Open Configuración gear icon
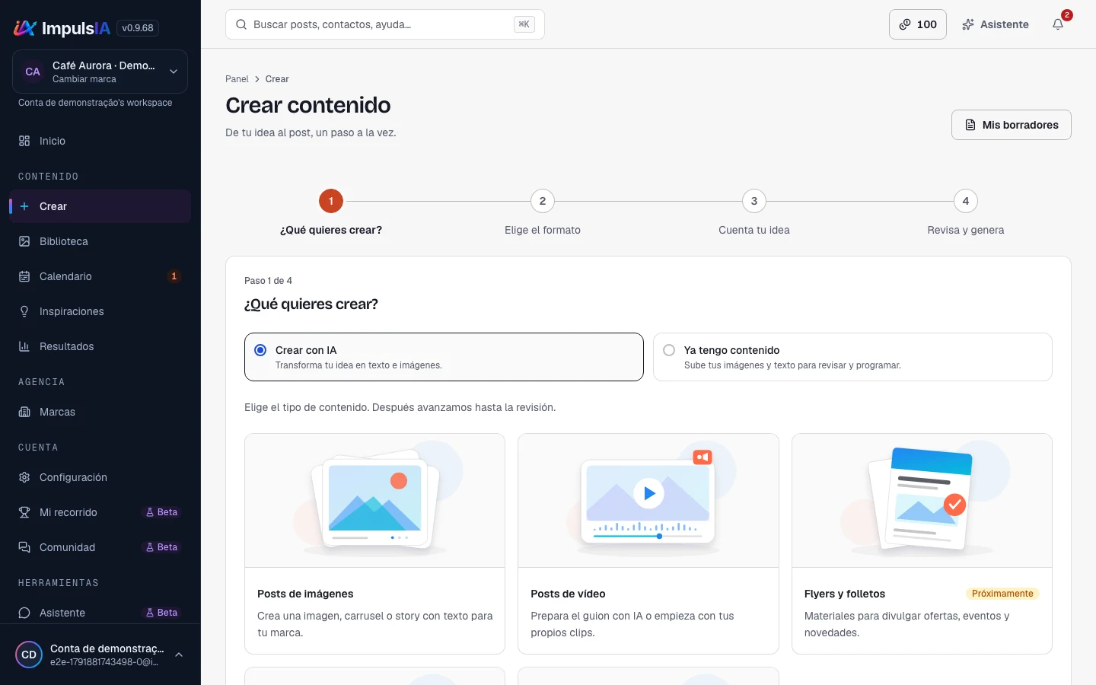Viewport: 1096px width, 685px height. click(x=24, y=477)
